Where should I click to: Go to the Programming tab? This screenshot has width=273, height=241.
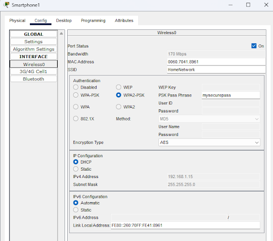tap(93, 20)
